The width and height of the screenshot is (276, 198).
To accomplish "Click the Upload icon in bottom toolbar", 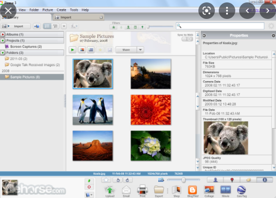I will [110, 191].
